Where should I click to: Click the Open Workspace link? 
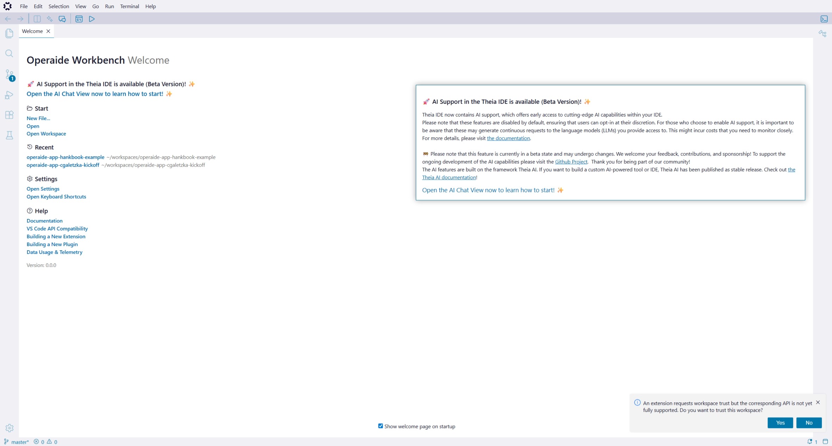point(46,134)
